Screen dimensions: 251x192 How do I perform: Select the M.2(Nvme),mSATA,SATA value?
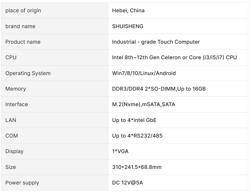tap(144, 104)
